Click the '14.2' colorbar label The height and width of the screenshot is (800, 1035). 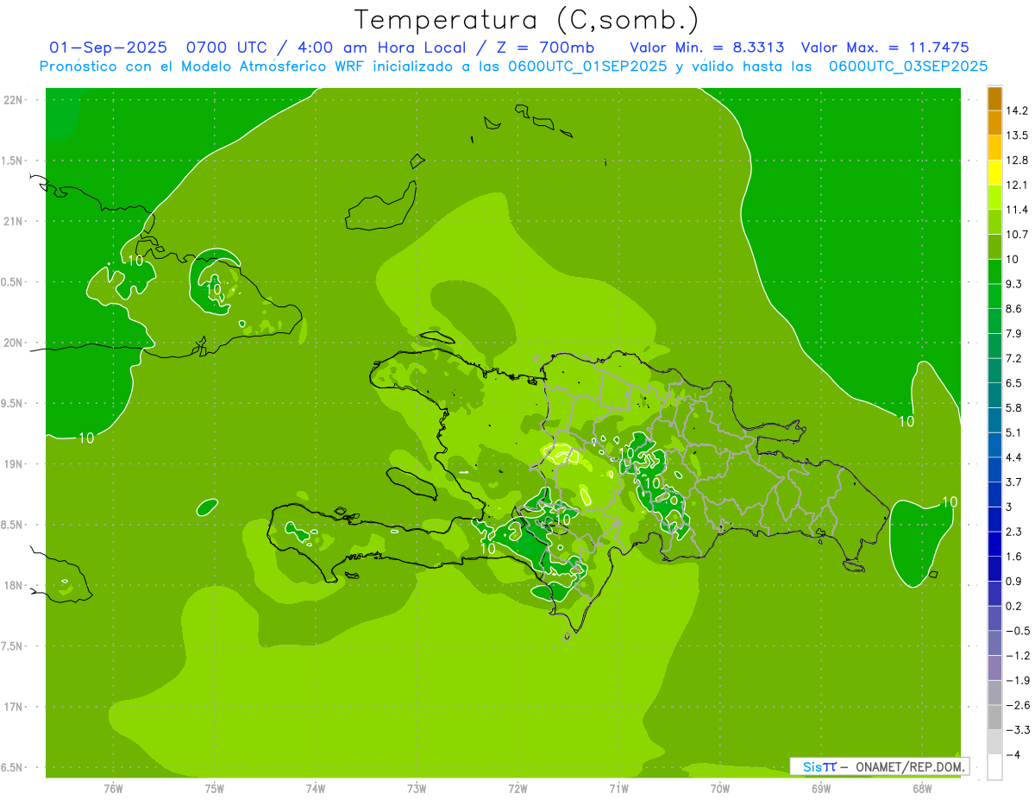(x=1018, y=110)
